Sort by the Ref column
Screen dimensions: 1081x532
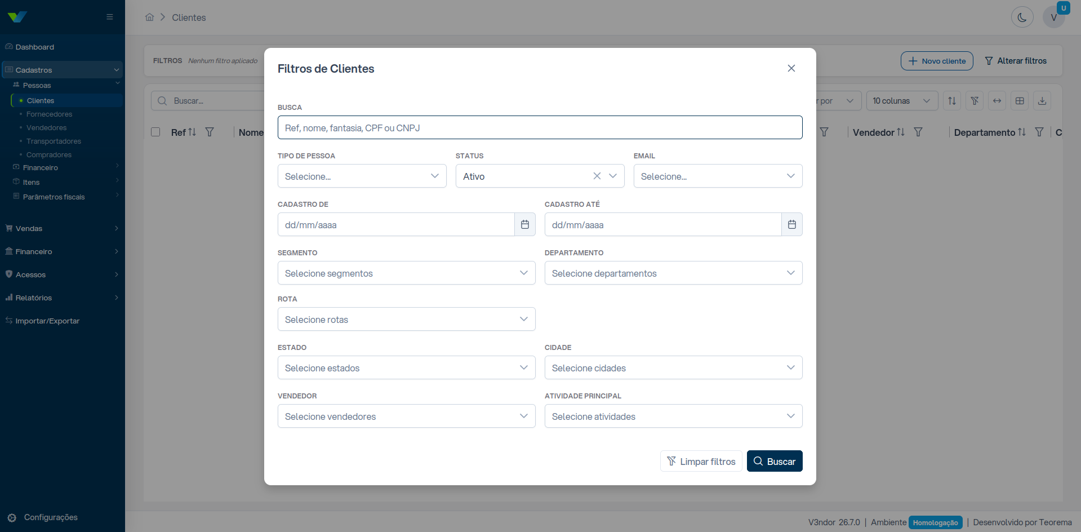click(192, 132)
